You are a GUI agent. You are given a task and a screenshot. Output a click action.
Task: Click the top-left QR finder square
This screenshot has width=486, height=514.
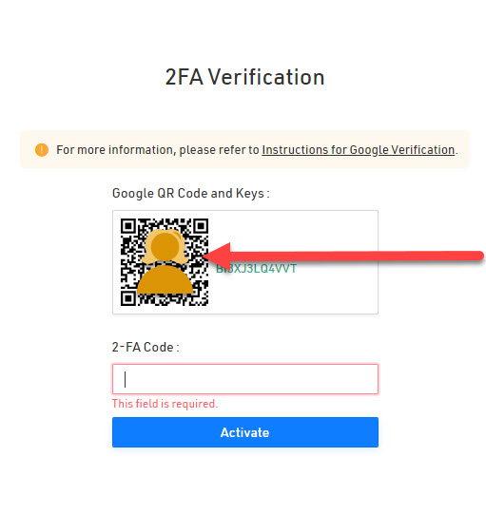128,226
